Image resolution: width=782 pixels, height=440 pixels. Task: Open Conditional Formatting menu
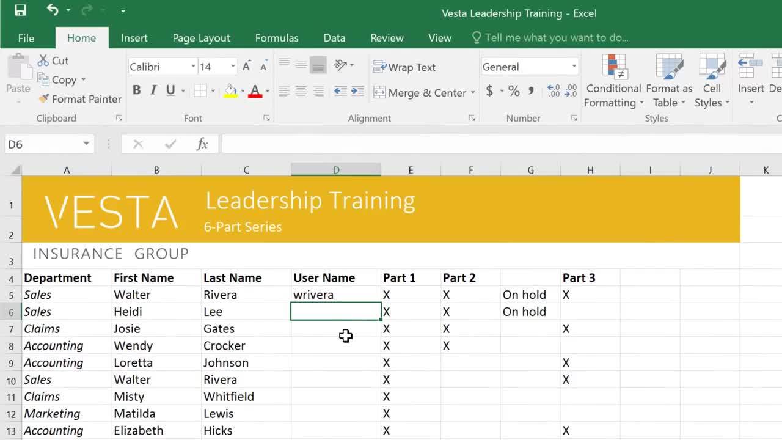click(x=613, y=81)
